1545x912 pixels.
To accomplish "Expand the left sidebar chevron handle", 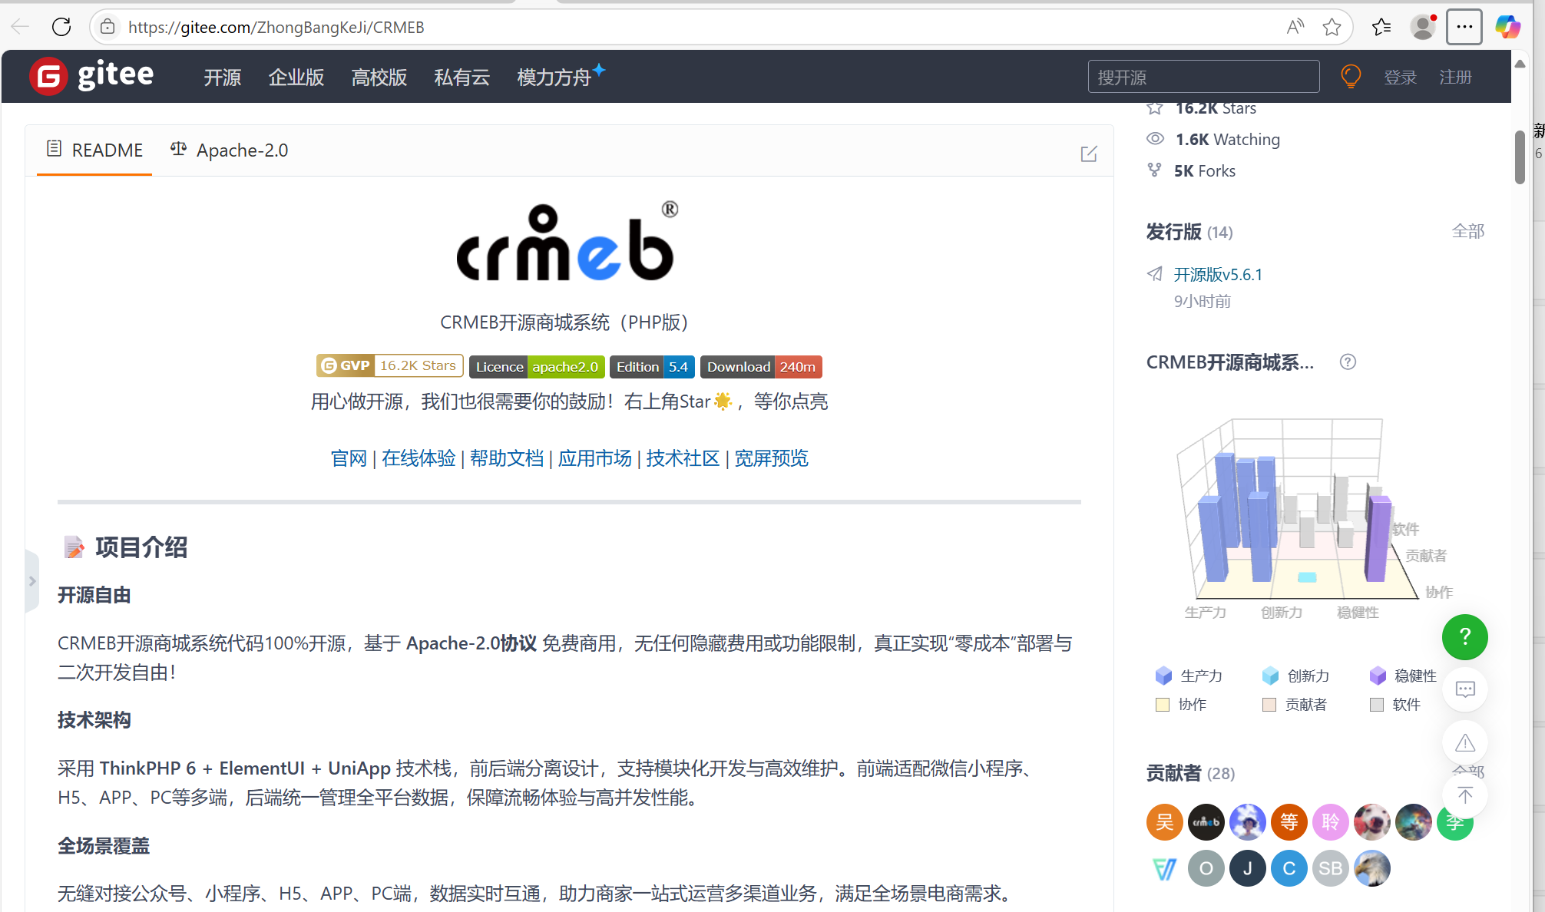I will click(x=32, y=581).
